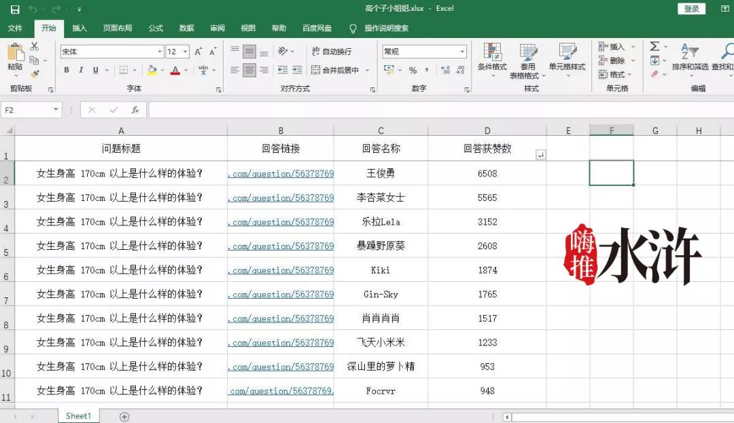This screenshot has height=423, width=734.
Task: Decrease decimal places
Action: [x=460, y=70]
